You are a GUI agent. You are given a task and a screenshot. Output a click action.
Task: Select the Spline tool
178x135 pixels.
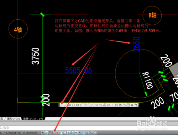(x=93, y=105)
